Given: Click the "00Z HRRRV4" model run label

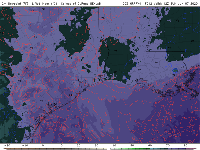Looking at the screenshot, I should coord(132,3).
